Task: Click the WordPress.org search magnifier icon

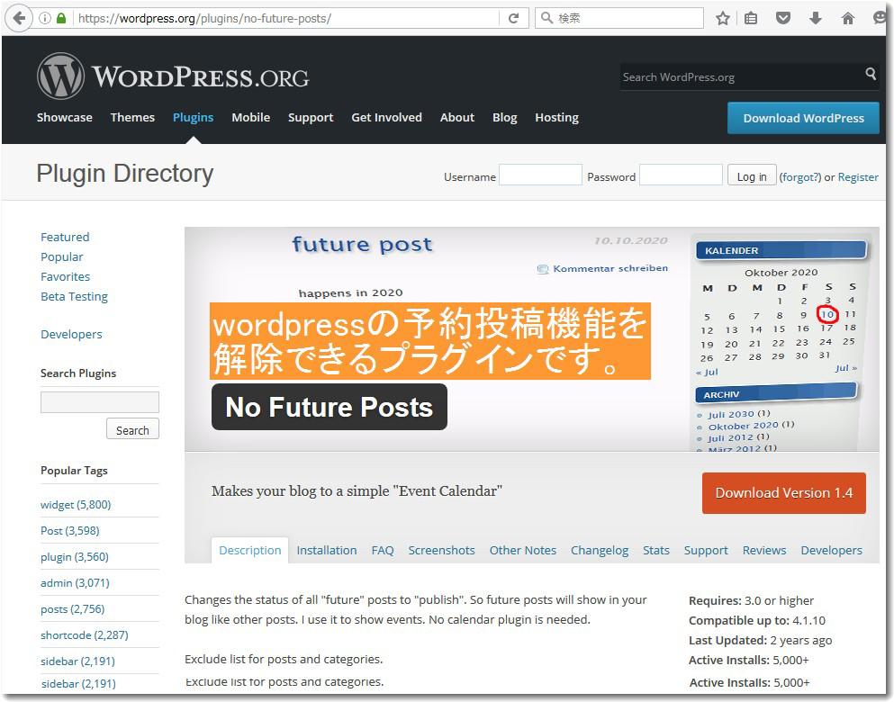Action: click(870, 74)
